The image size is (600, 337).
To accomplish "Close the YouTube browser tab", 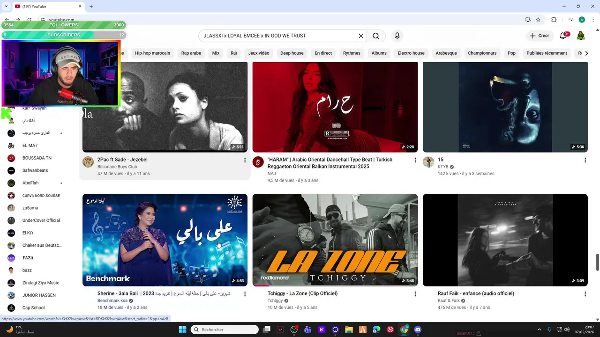I will point(80,6).
